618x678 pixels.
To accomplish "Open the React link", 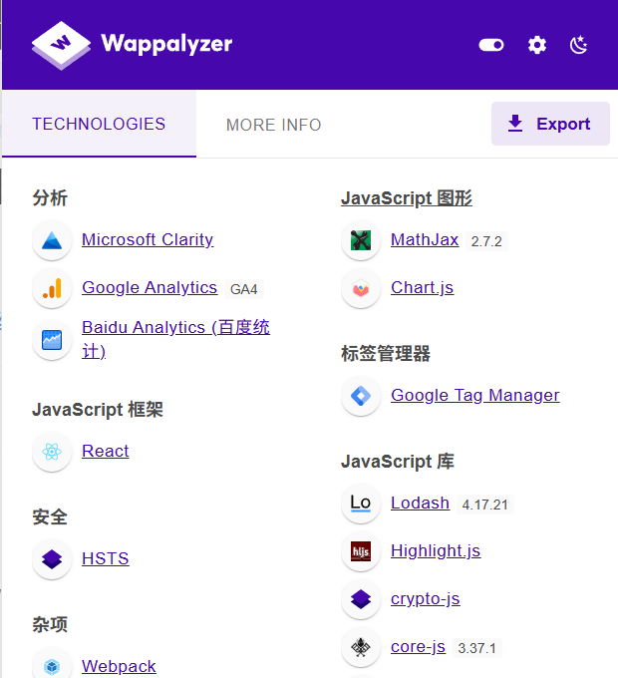I will [106, 451].
